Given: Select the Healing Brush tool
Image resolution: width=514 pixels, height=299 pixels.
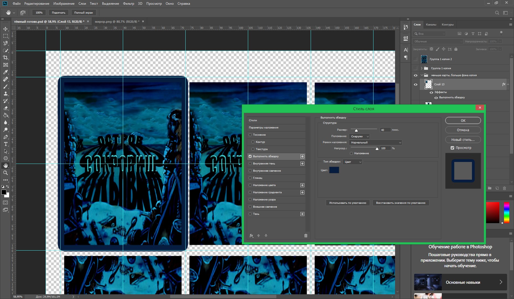Looking at the screenshot, I should [x=6, y=79].
